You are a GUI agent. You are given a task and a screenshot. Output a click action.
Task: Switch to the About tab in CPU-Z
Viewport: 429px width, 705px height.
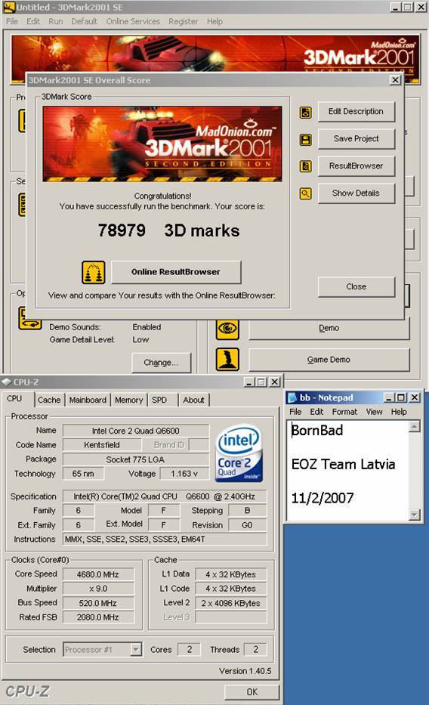coord(193,400)
